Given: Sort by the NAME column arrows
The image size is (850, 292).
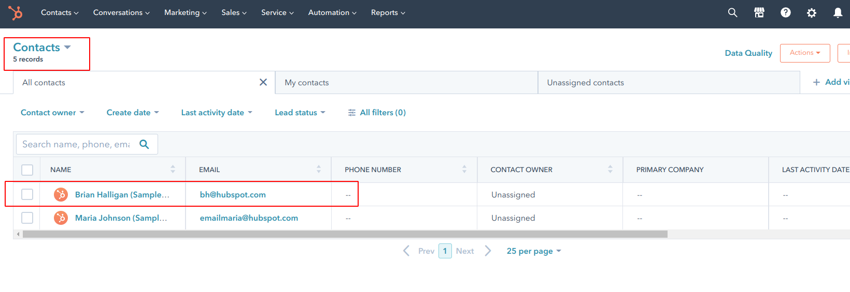Looking at the screenshot, I should click(173, 169).
